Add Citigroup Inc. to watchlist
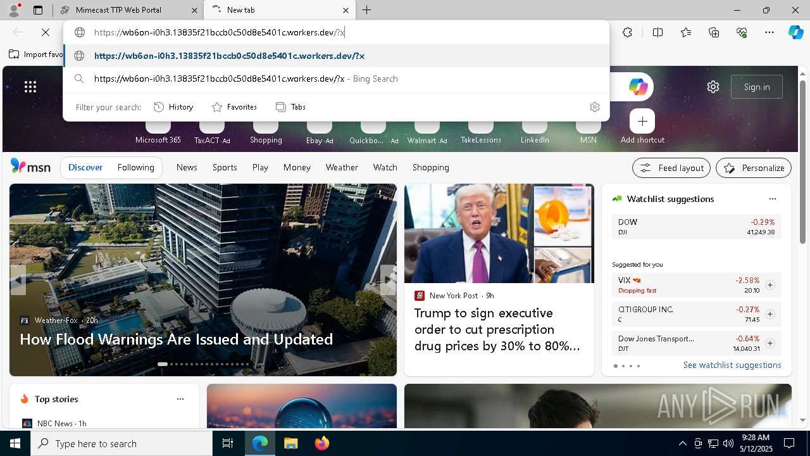Viewport: 810px width, 456px height. pyautogui.click(x=769, y=314)
